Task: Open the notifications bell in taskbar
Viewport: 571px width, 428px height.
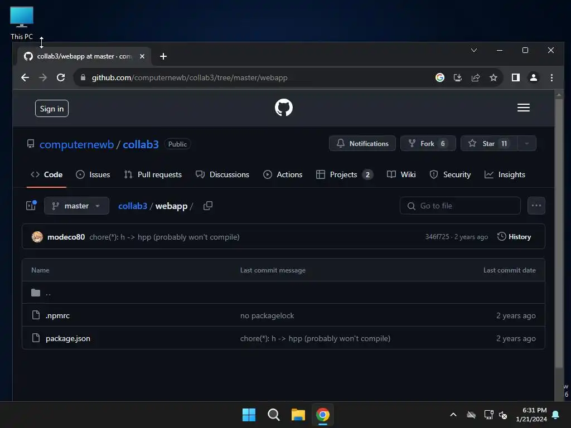Action: click(556, 415)
